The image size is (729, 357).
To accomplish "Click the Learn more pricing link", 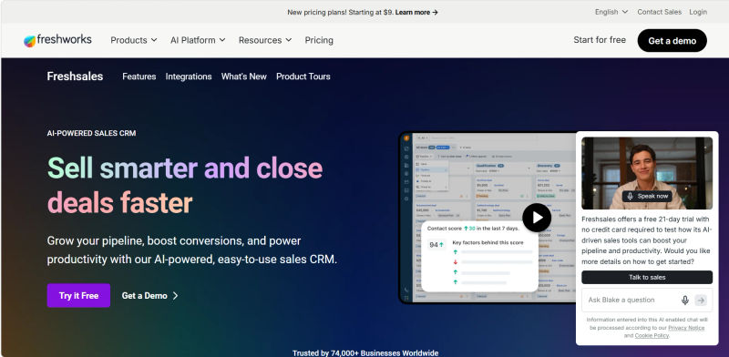I will 416,13.
